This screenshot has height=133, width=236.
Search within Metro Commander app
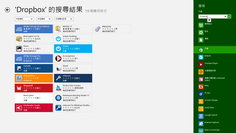tap(215, 130)
